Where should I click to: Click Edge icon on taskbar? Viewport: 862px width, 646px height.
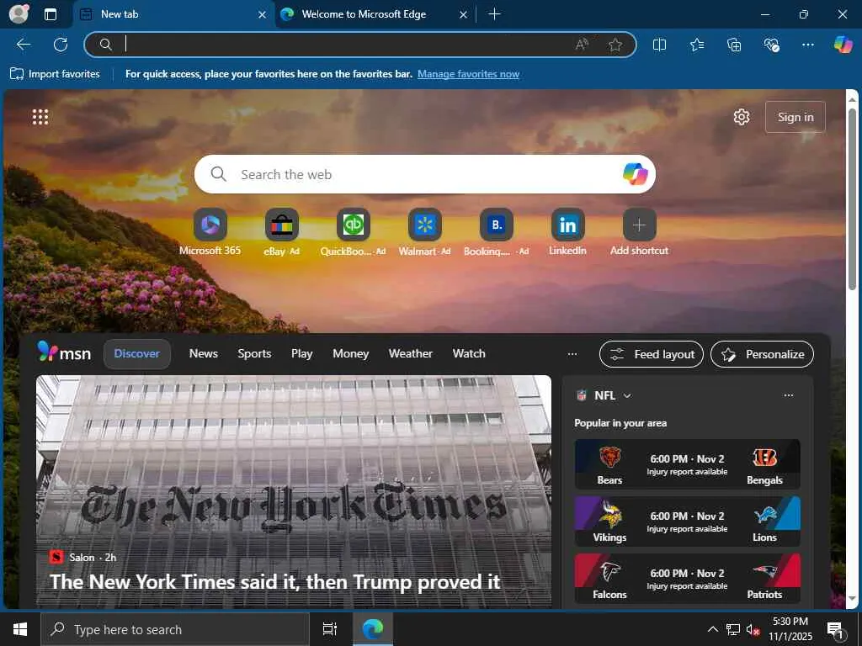pyautogui.click(x=372, y=629)
